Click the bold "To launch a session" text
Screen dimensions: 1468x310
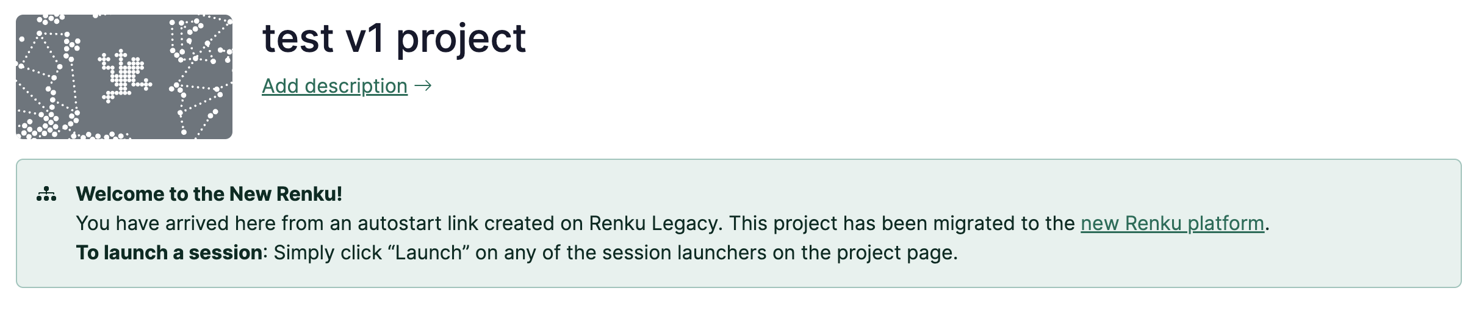point(169,253)
